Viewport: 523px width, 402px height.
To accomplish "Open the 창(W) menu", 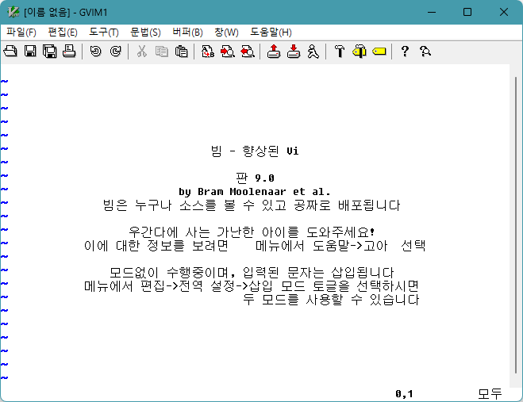I will [226, 33].
